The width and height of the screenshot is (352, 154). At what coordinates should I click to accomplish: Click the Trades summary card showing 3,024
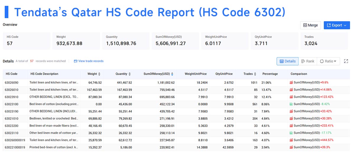coord(324,41)
